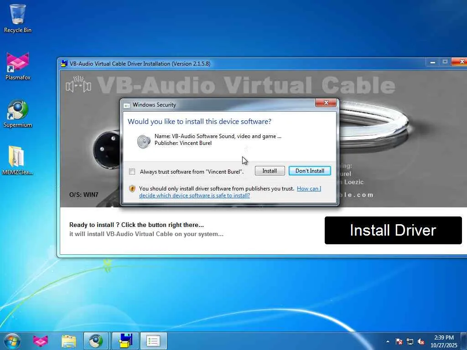Click Install in Windows Security dialog
The width and height of the screenshot is (467, 350).
click(270, 171)
